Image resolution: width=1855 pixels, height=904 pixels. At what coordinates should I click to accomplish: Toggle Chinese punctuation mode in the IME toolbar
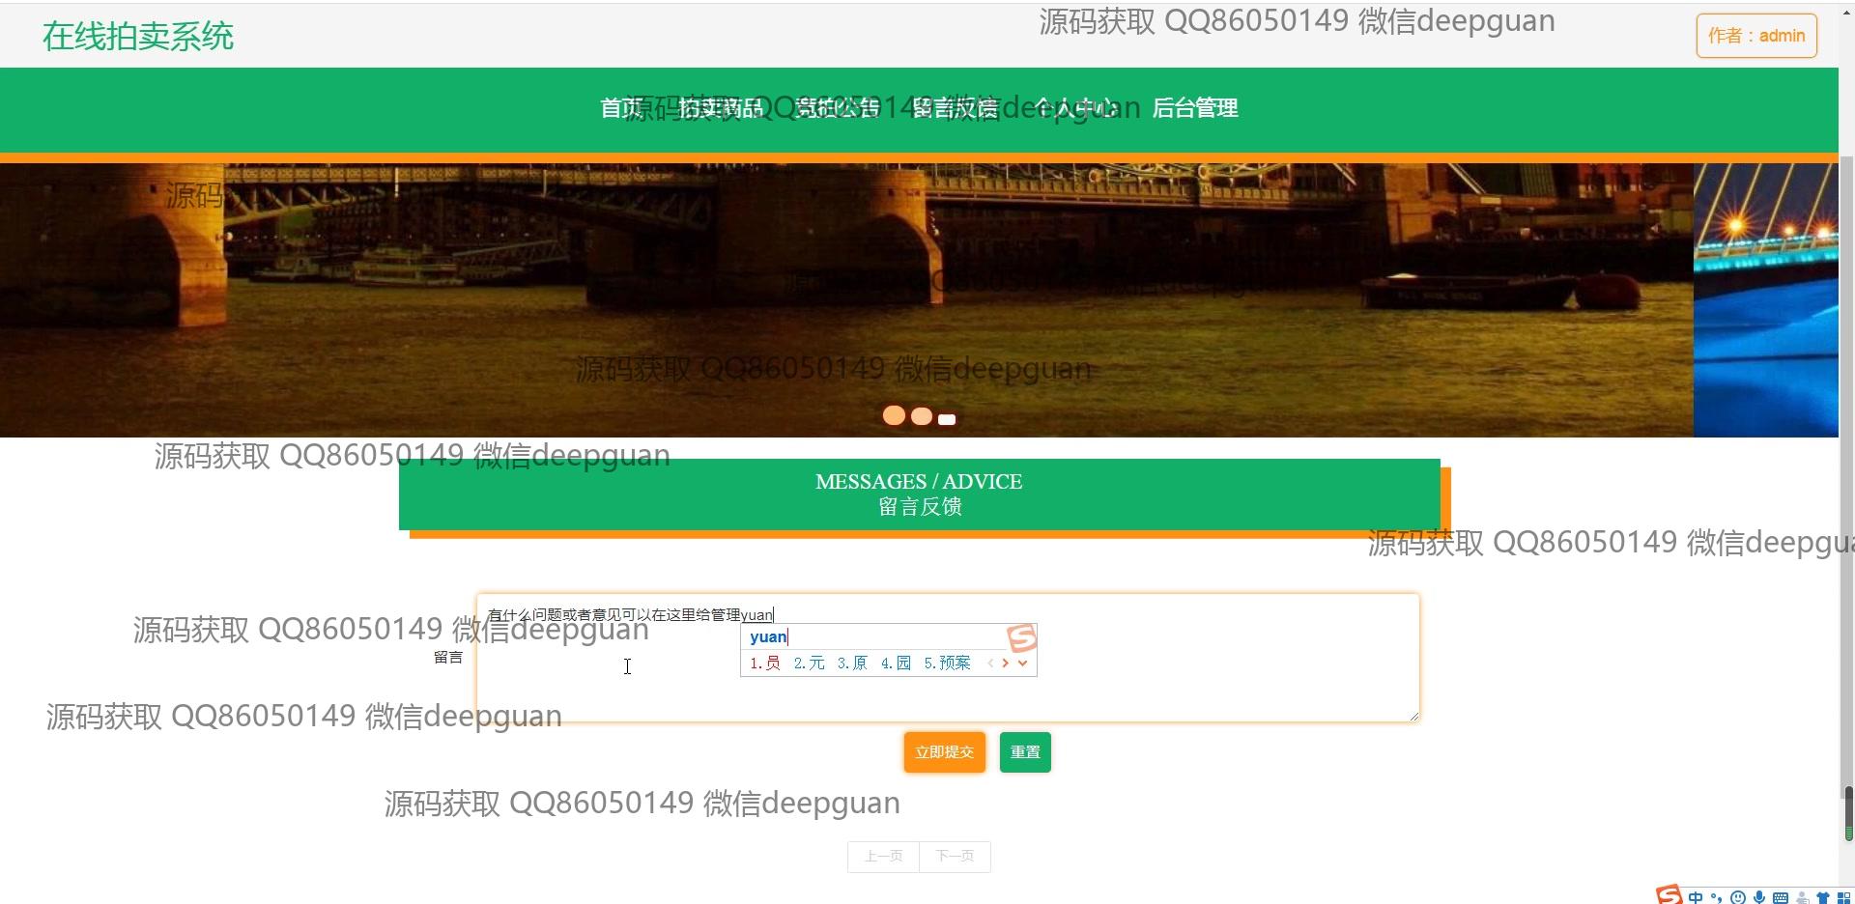pyautogui.click(x=1717, y=897)
